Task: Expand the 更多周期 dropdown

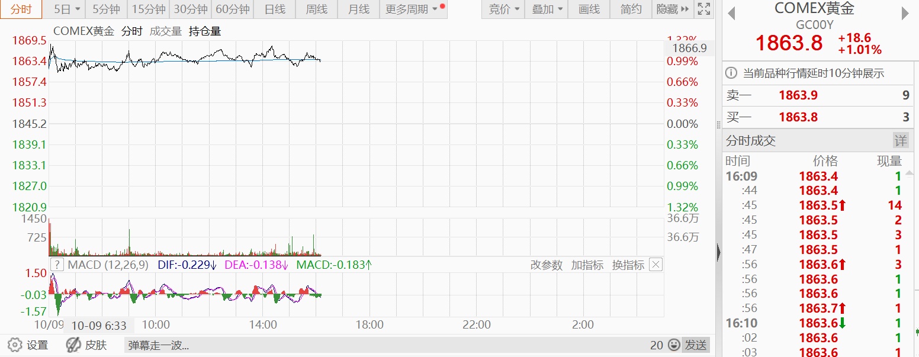Action: (413, 9)
